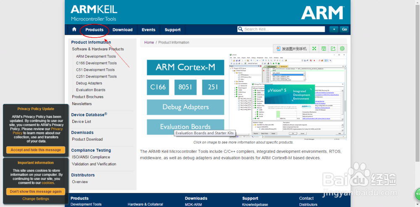Open the Download menu
The height and width of the screenshot is (207, 420).
tap(122, 30)
